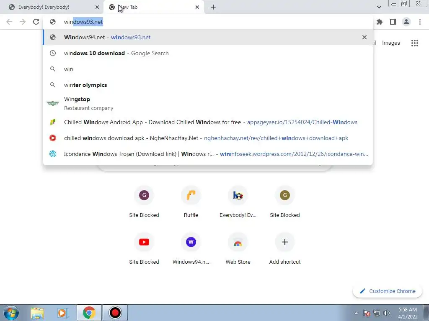429x321 pixels.
Task: Open a new tab with plus button
Action: pyautogui.click(x=213, y=7)
